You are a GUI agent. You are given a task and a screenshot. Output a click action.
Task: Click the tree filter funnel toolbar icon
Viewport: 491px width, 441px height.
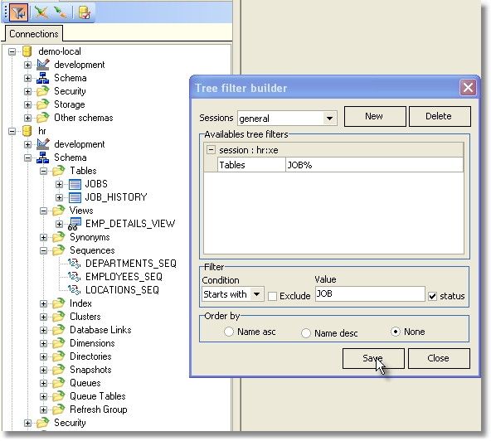pyautogui.click(x=18, y=12)
